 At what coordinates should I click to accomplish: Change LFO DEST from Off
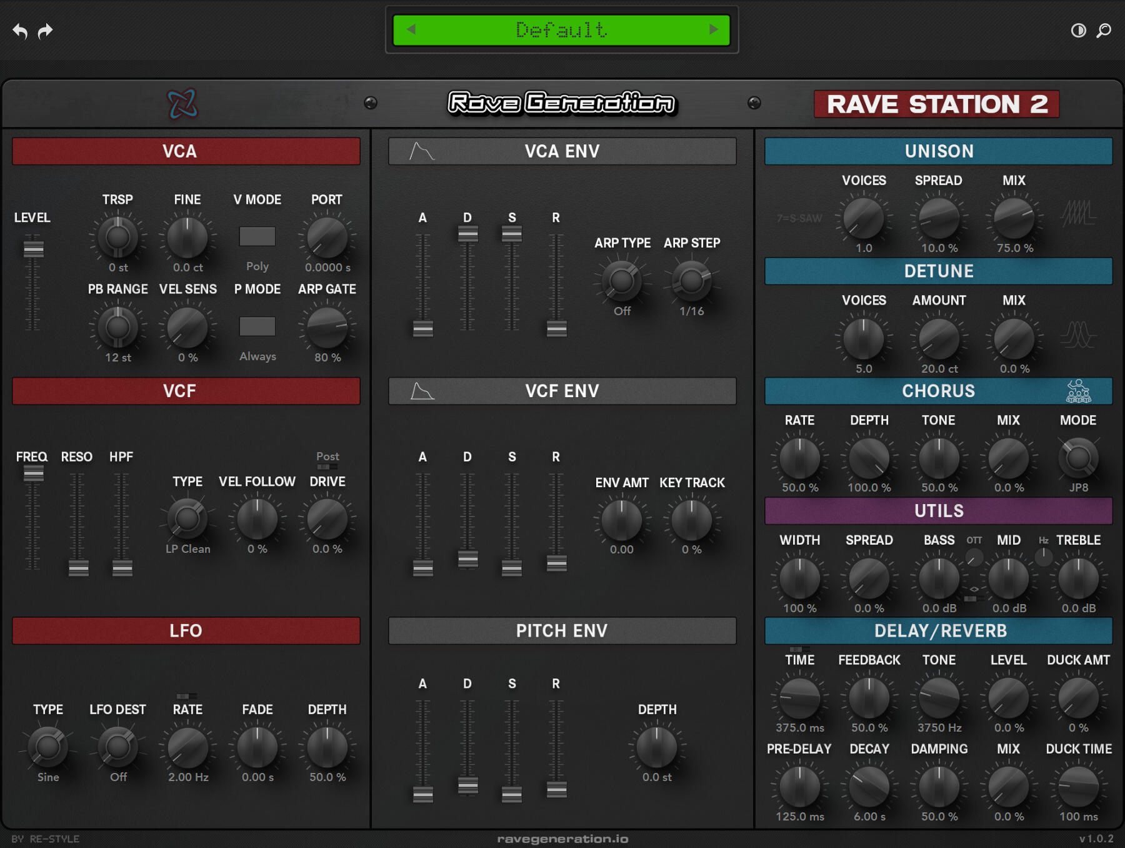[x=117, y=745]
